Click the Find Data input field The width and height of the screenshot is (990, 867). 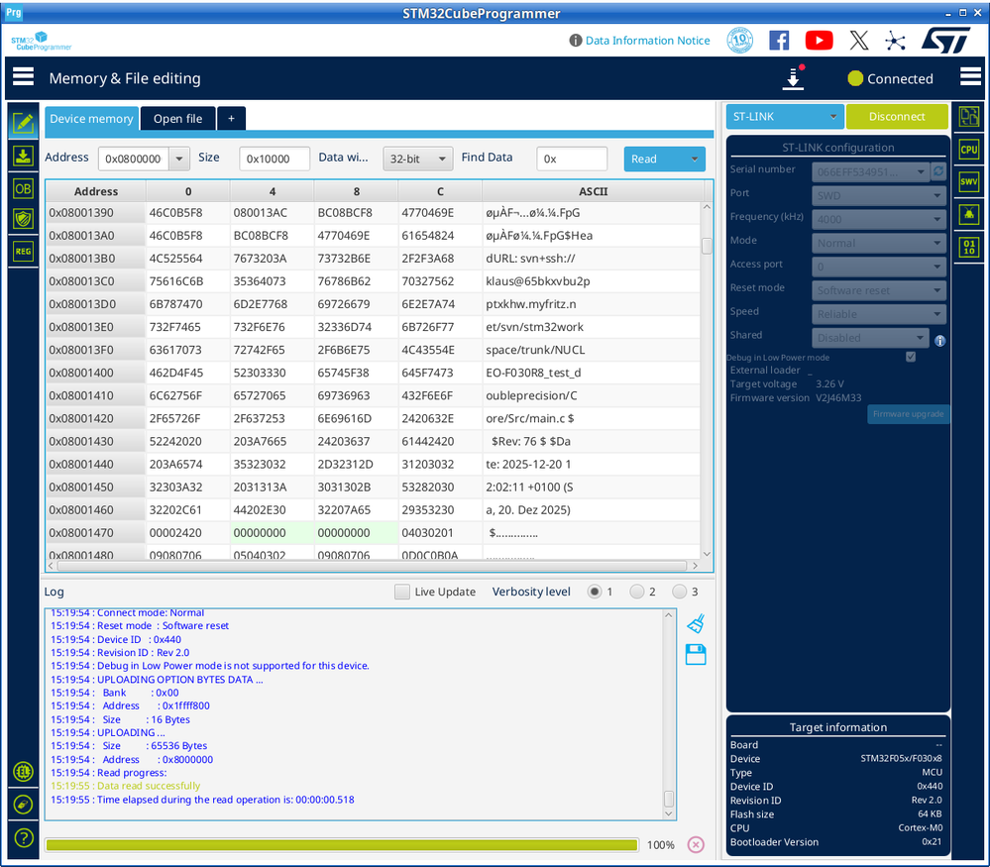pyautogui.click(x=572, y=159)
